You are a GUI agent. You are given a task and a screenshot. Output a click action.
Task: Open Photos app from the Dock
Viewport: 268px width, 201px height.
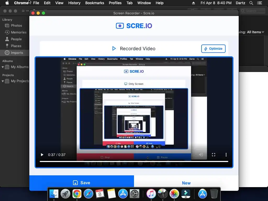174,194
